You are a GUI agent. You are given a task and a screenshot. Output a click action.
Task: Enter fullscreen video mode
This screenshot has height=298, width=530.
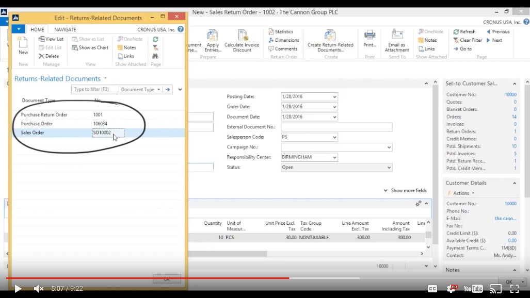pyautogui.click(x=514, y=289)
